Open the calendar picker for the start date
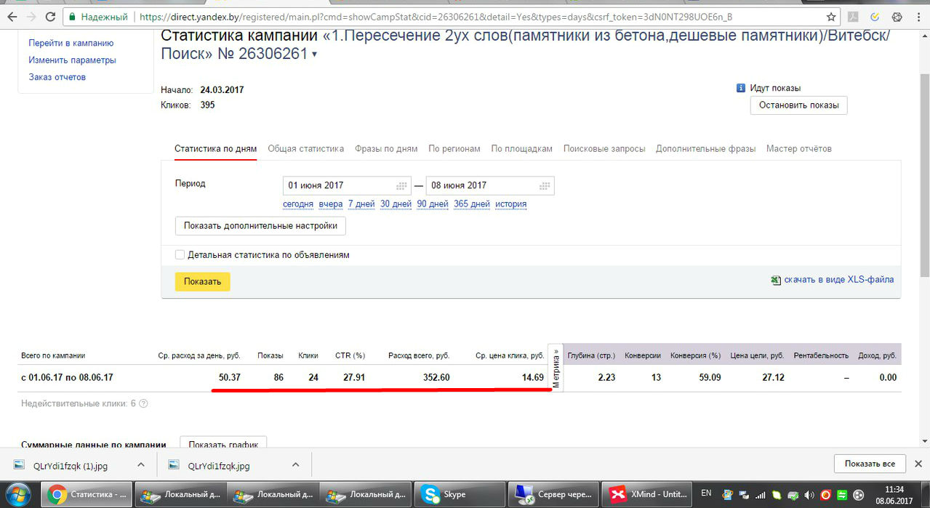 (x=400, y=185)
